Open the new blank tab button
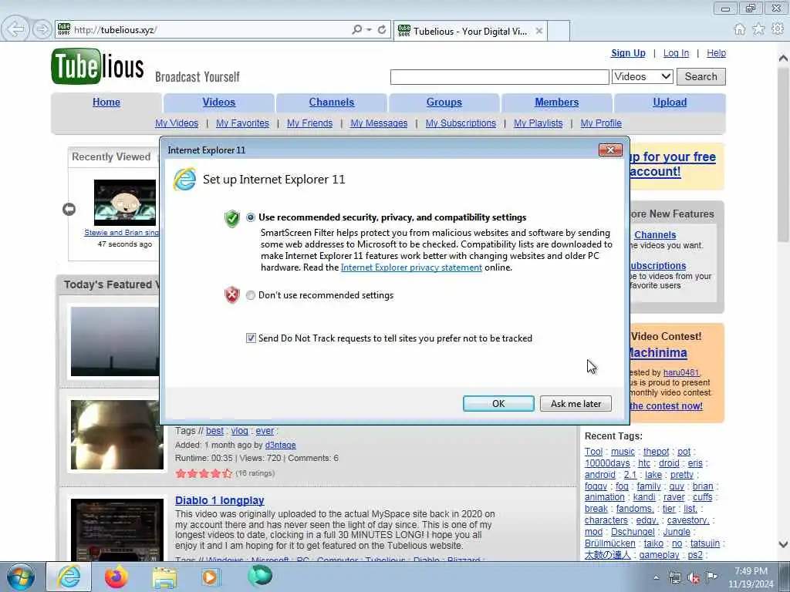This screenshot has width=790, height=592. (559, 31)
